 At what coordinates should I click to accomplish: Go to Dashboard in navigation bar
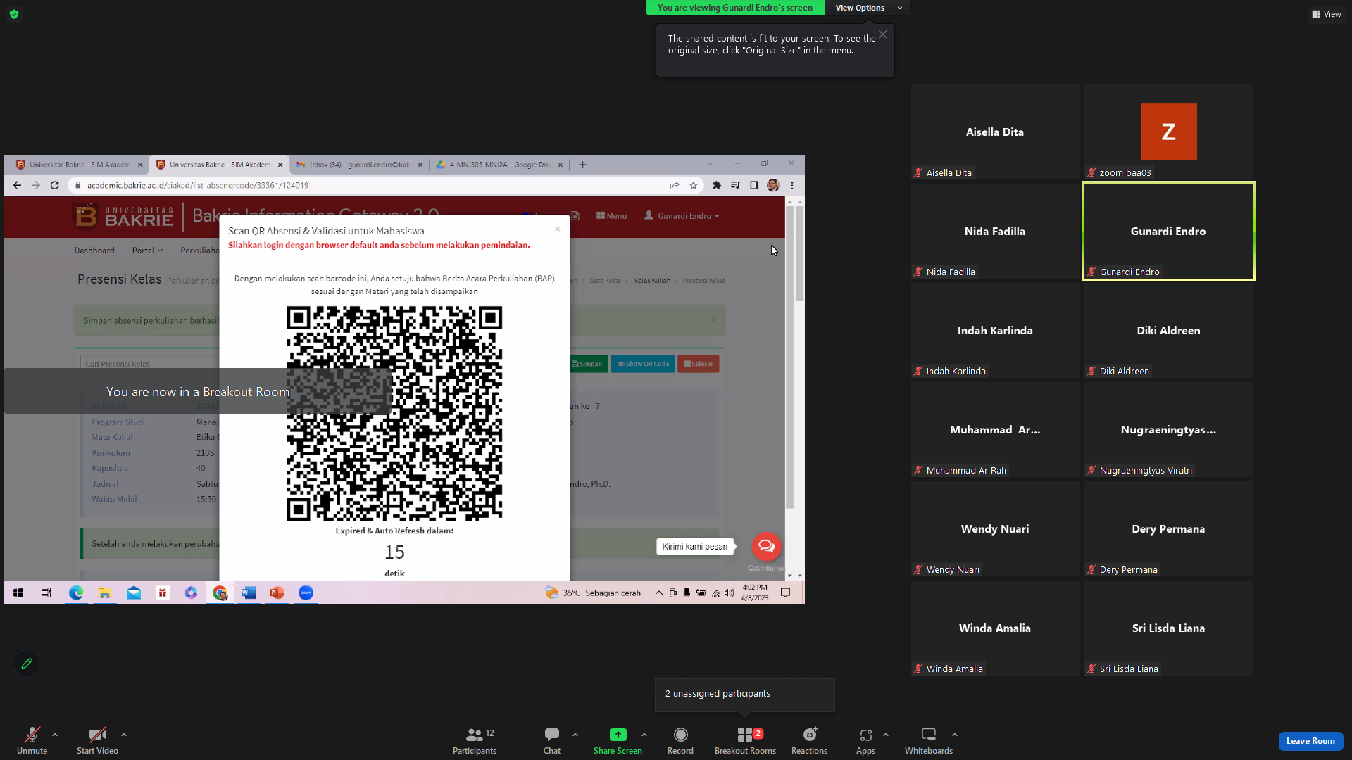pyautogui.click(x=94, y=251)
